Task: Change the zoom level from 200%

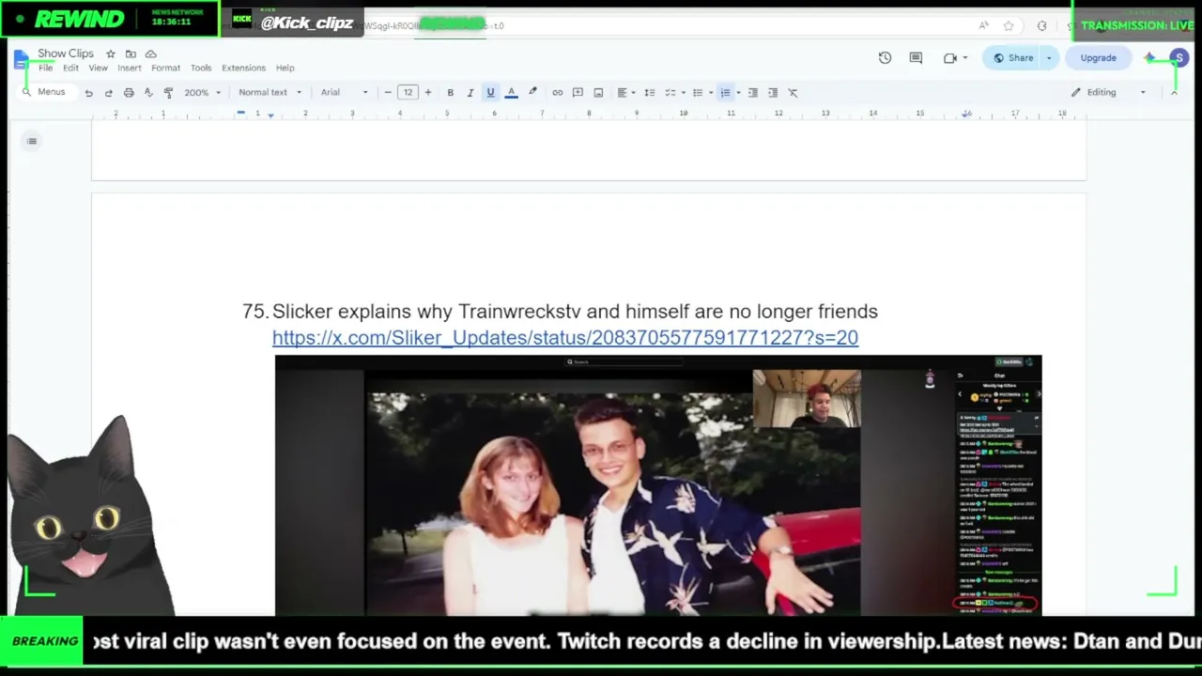Action: [202, 93]
